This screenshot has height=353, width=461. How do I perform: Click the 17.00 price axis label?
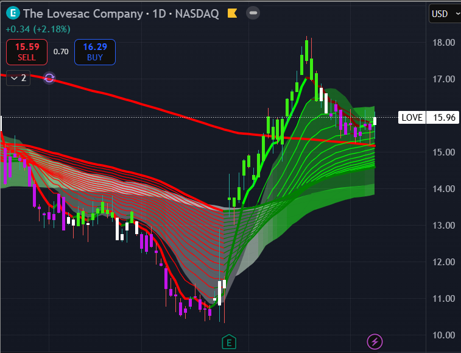tap(444, 79)
